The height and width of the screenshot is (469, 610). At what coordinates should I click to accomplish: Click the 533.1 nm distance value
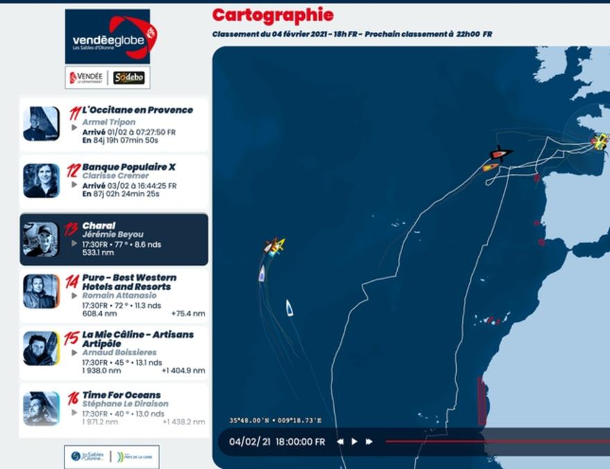pos(98,253)
